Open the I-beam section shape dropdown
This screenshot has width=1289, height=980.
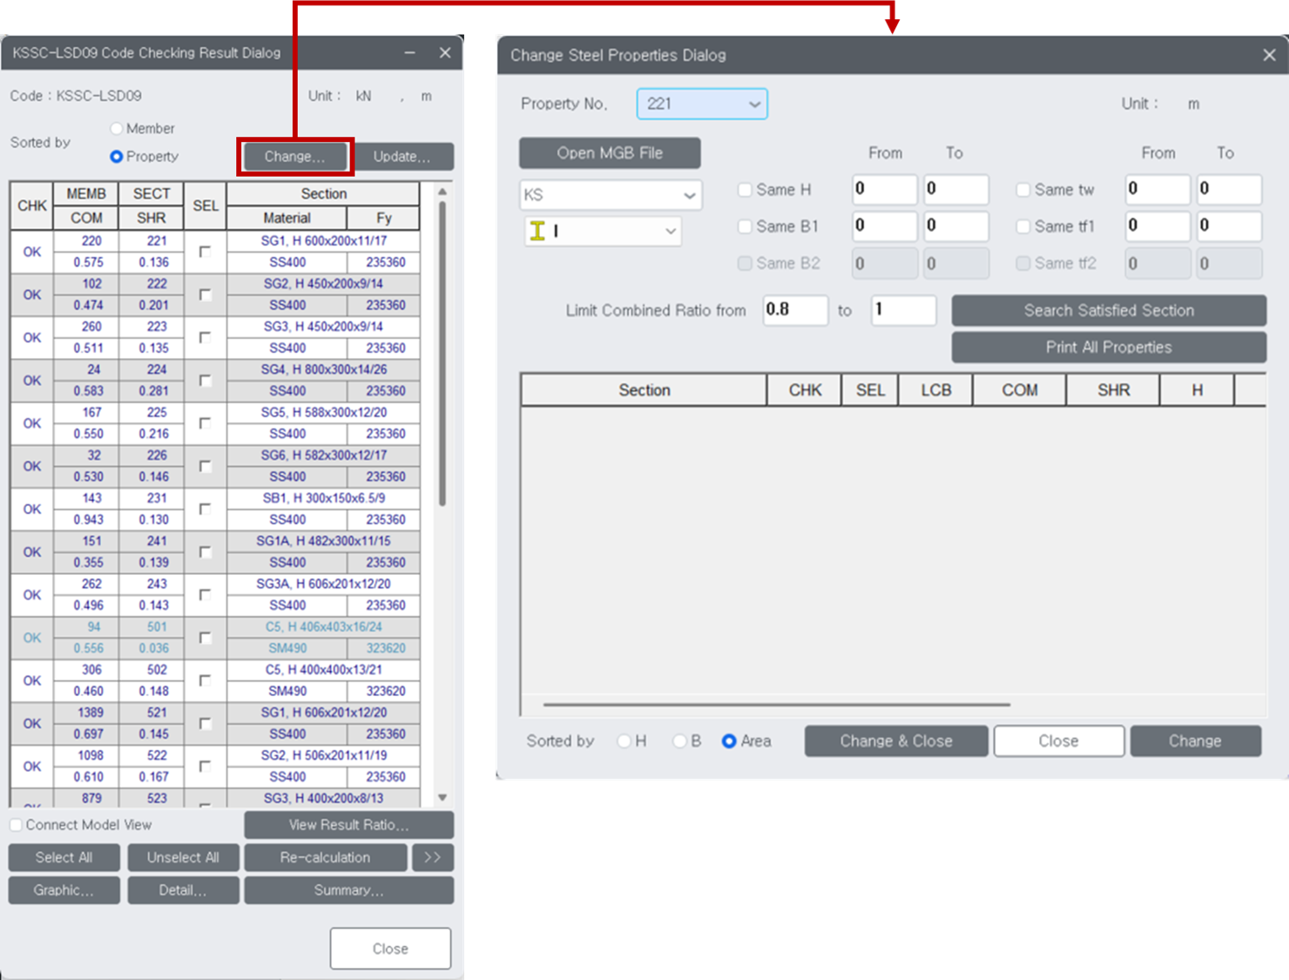click(601, 231)
